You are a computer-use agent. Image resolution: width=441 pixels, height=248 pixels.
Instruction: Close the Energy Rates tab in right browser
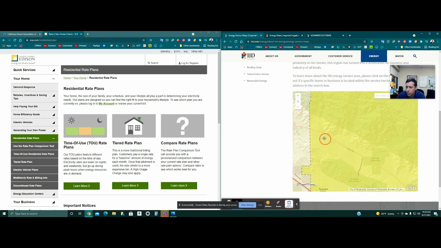[x=302, y=35]
